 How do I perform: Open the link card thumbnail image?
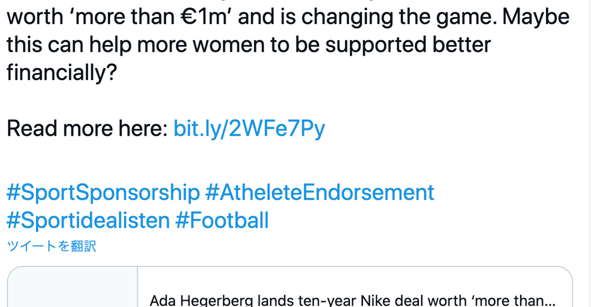coord(73,287)
